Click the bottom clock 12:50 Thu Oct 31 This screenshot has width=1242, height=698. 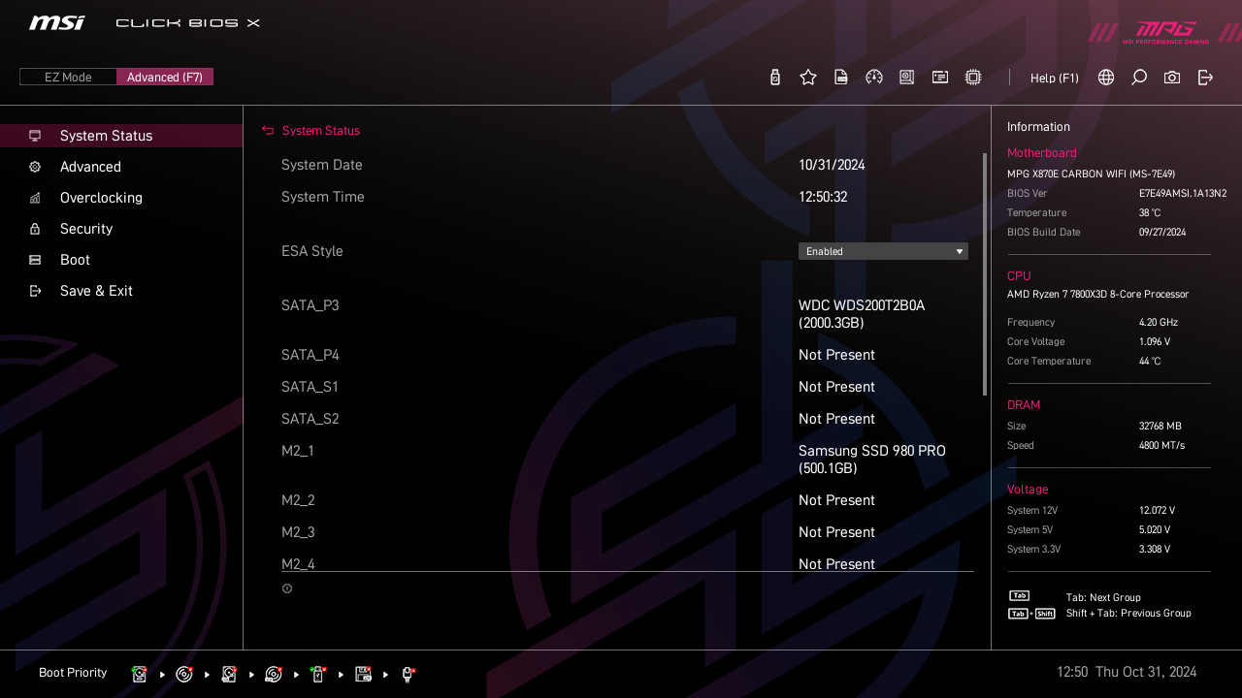click(x=1127, y=673)
